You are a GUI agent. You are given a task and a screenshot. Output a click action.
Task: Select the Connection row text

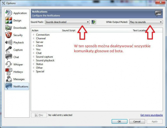43,35
